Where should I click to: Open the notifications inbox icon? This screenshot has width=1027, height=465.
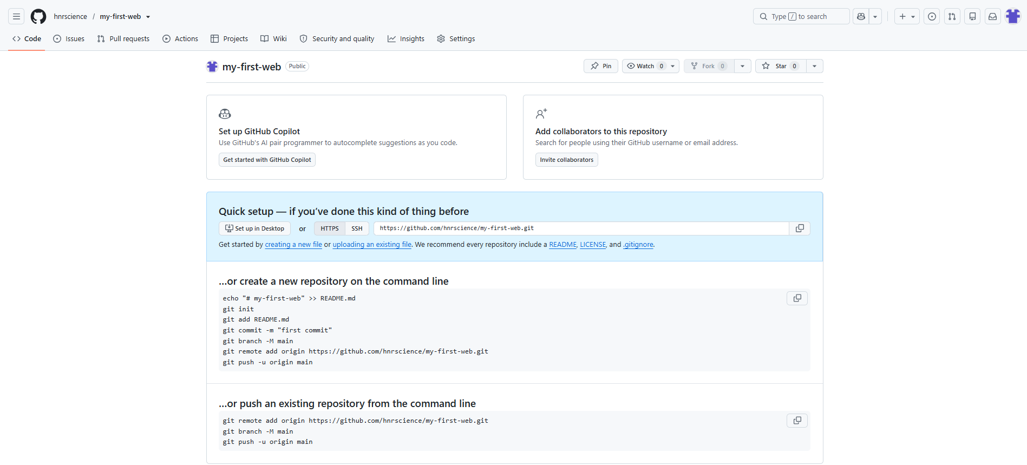(992, 16)
